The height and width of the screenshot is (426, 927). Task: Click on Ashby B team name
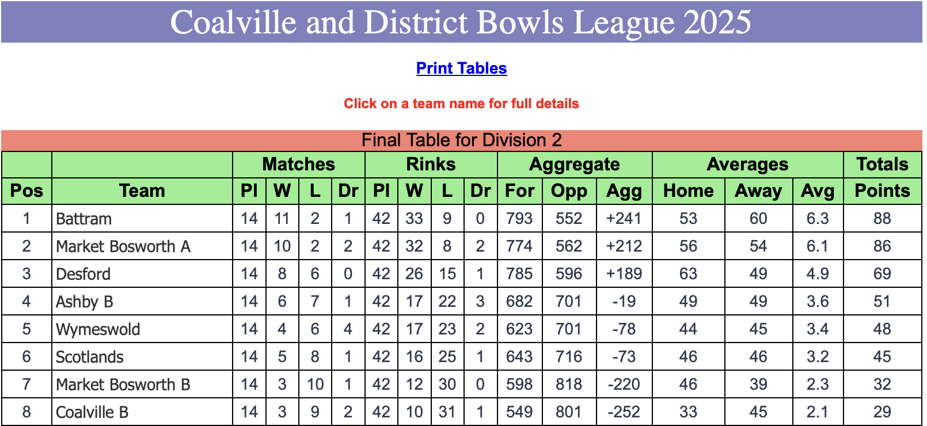pos(85,302)
